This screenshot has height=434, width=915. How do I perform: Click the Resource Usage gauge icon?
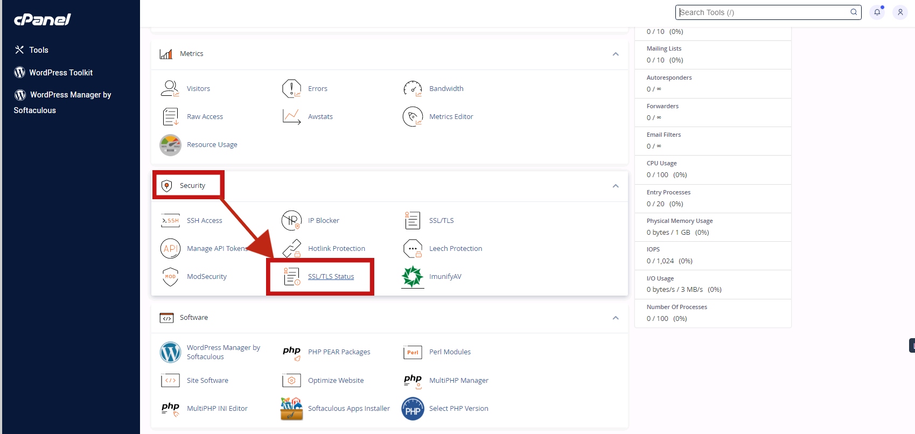coord(170,145)
